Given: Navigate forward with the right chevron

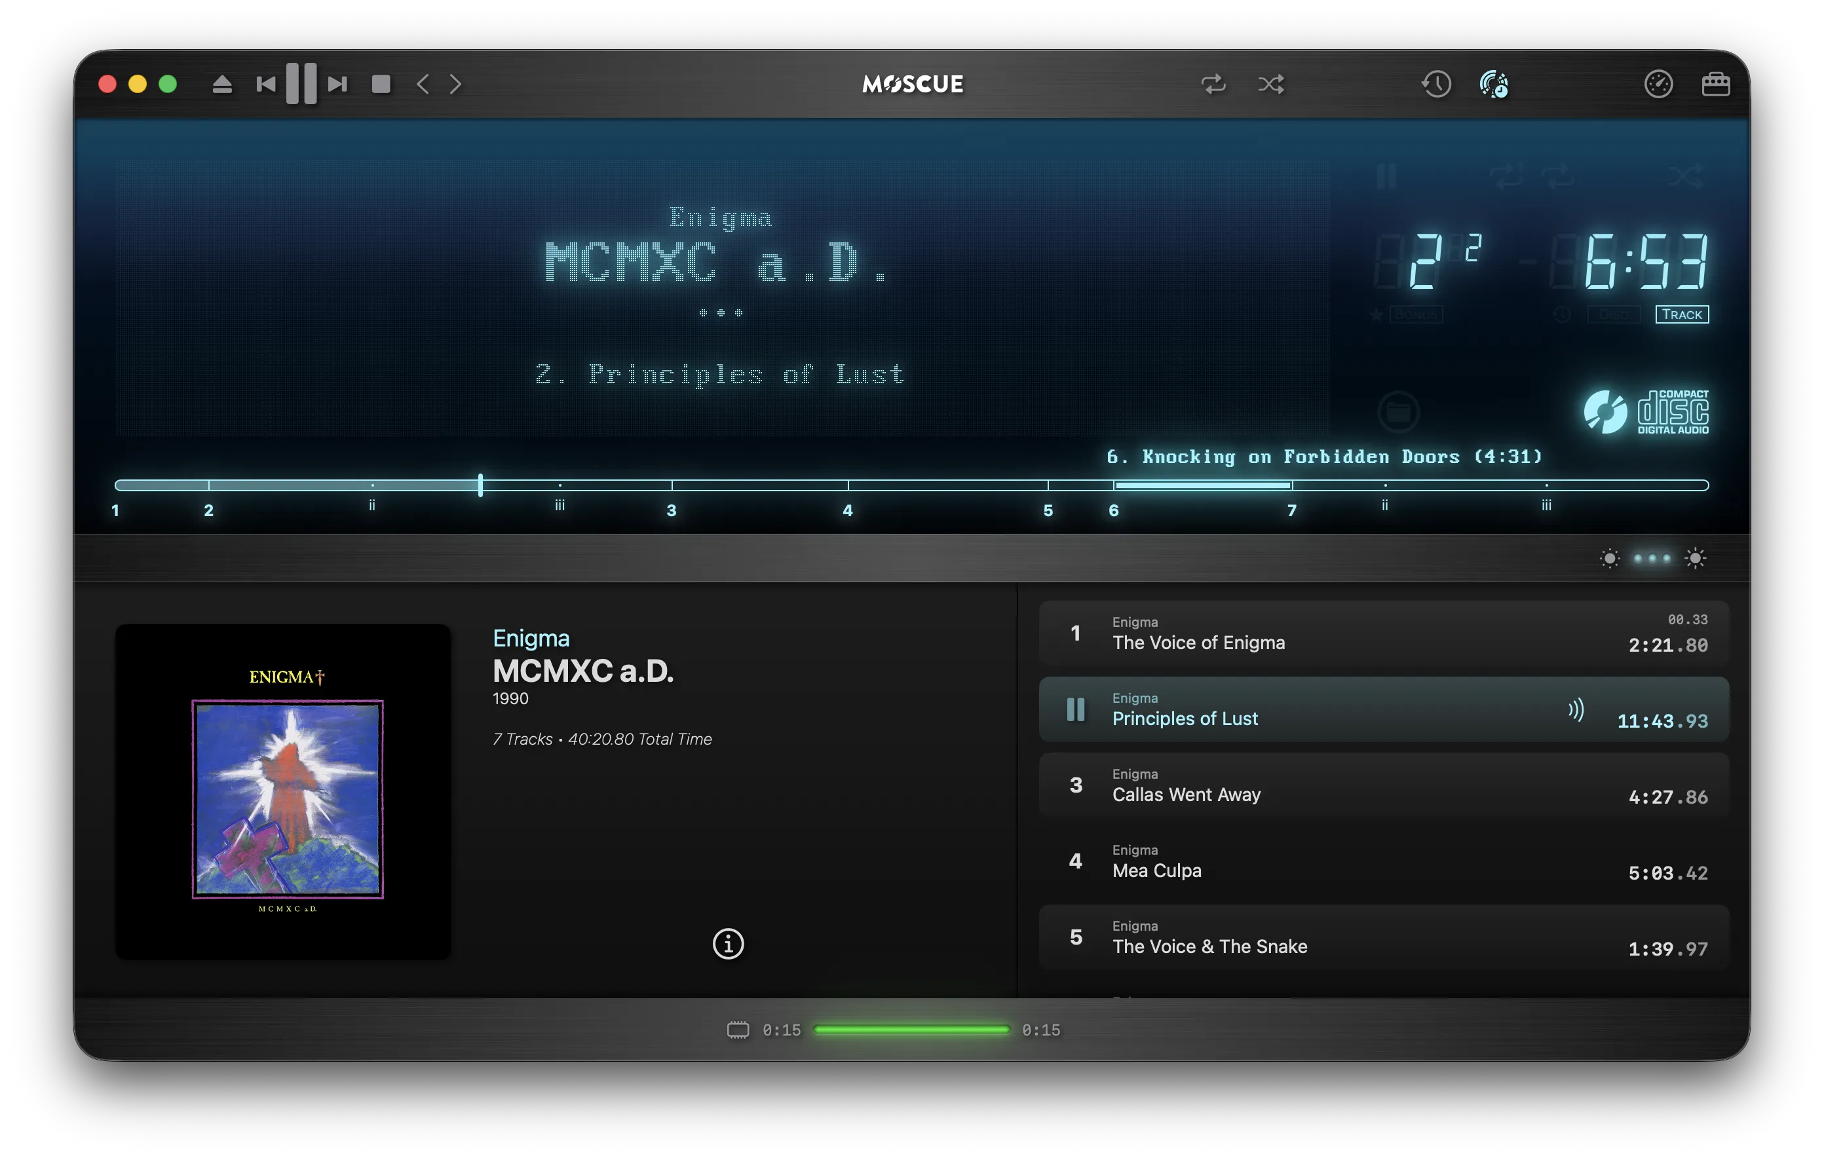Looking at the screenshot, I should [x=455, y=84].
